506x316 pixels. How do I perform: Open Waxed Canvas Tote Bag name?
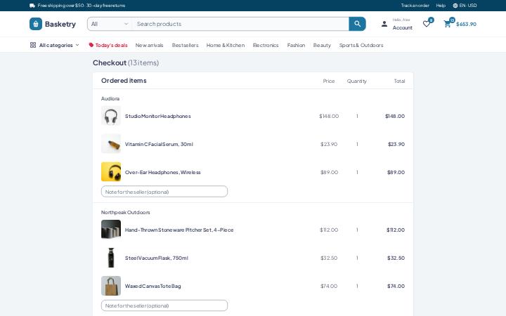click(153, 286)
